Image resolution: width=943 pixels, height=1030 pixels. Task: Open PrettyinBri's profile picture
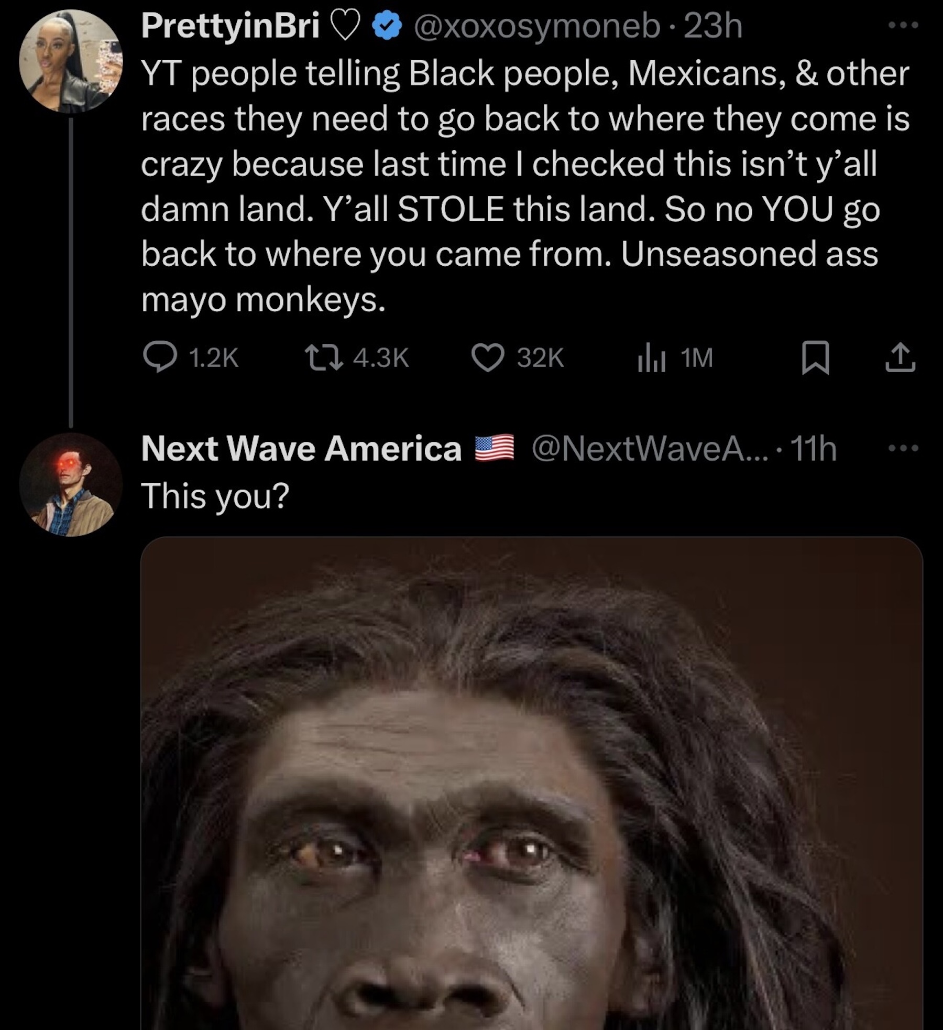71,61
